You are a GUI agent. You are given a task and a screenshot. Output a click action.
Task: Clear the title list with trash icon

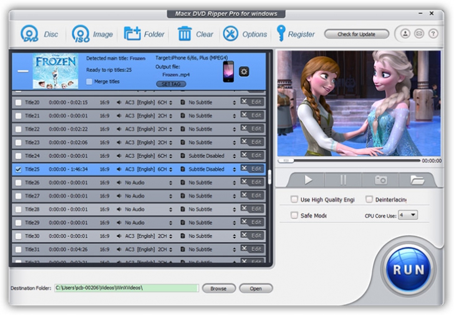[x=185, y=34]
